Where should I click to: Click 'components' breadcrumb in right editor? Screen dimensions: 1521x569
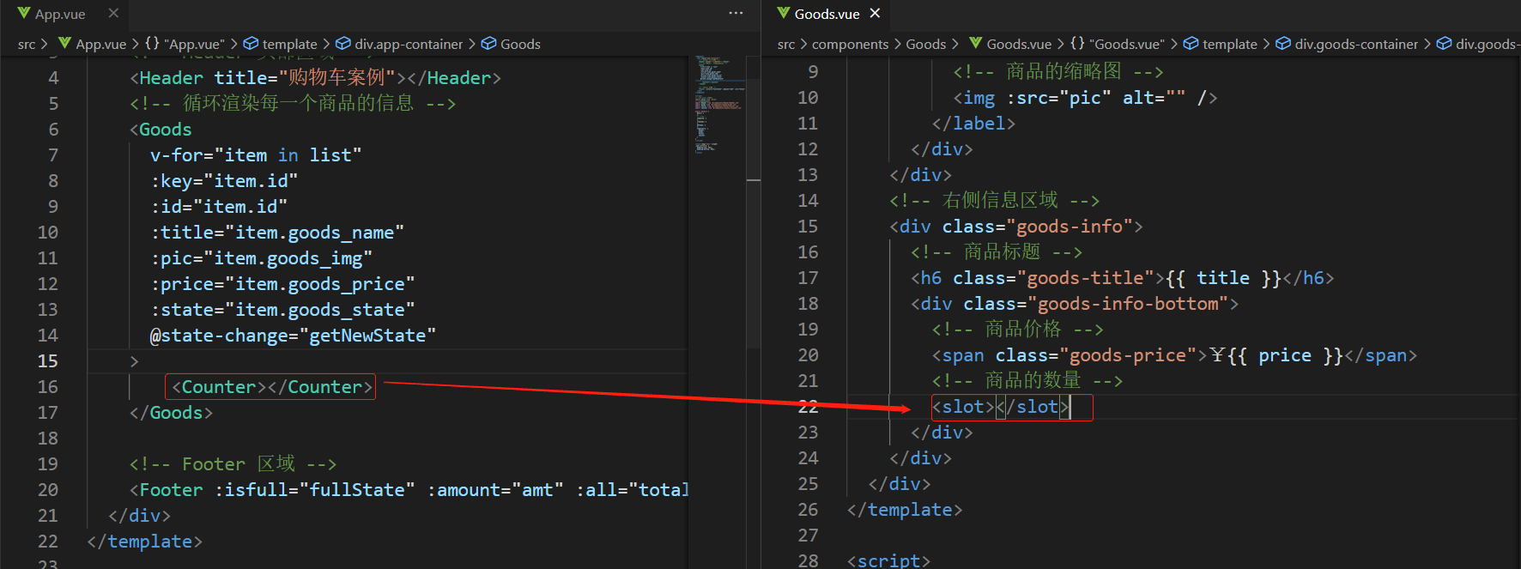pos(850,44)
